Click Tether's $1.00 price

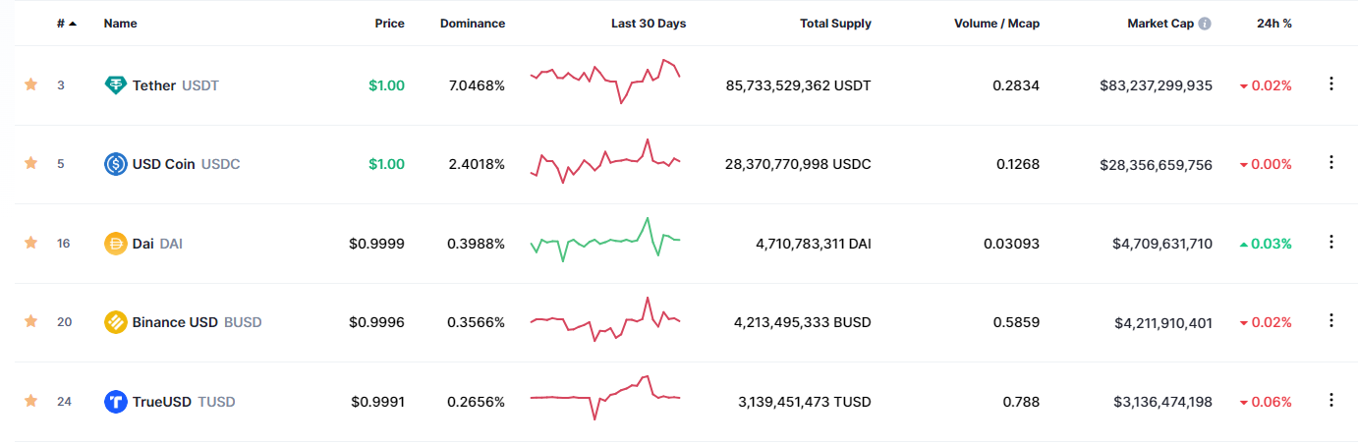[386, 85]
